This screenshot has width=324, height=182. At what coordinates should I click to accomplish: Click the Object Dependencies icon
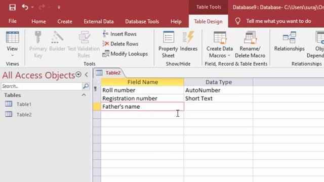320,37
